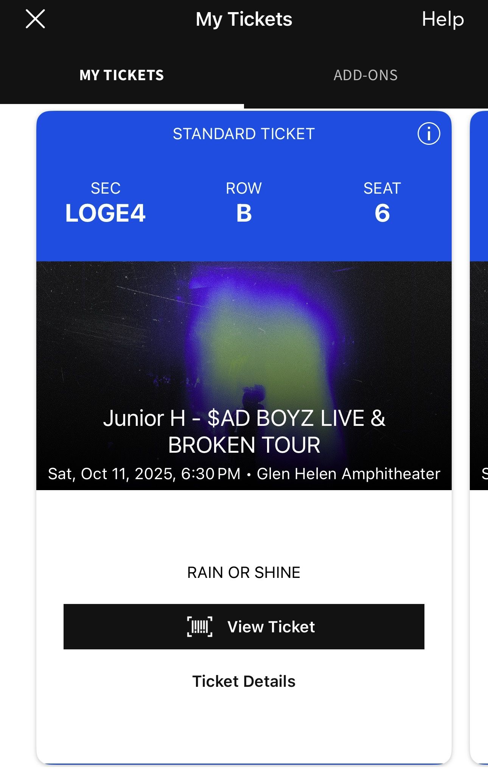The height and width of the screenshot is (770, 488).
Task: Tap the Junior H tour event title
Action: pos(244,431)
